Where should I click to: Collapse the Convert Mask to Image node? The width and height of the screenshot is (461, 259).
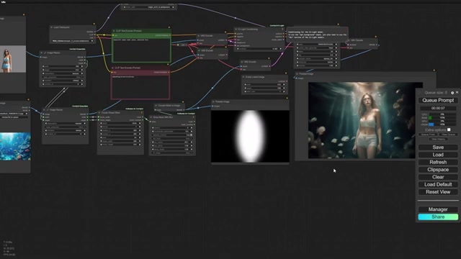[x=156, y=106]
